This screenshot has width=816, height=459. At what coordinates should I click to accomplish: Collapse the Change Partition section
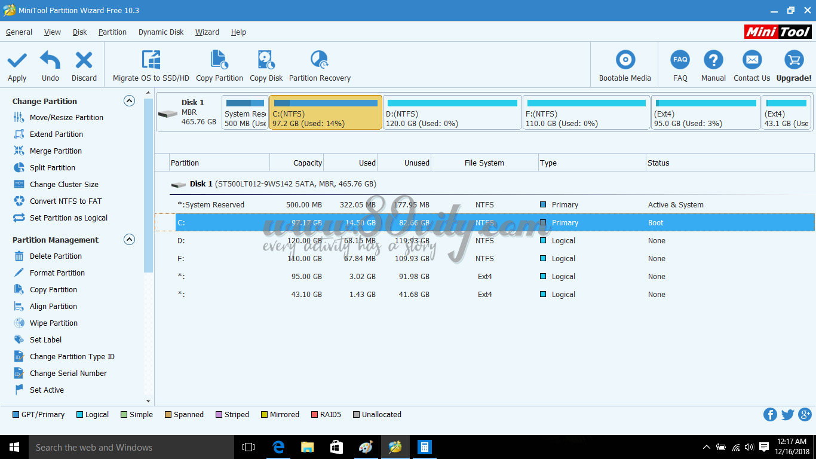coord(129,101)
